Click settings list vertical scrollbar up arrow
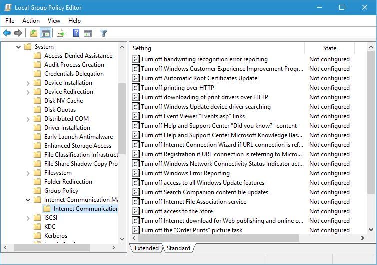This screenshot has height=265, width=377. point(371,47)
